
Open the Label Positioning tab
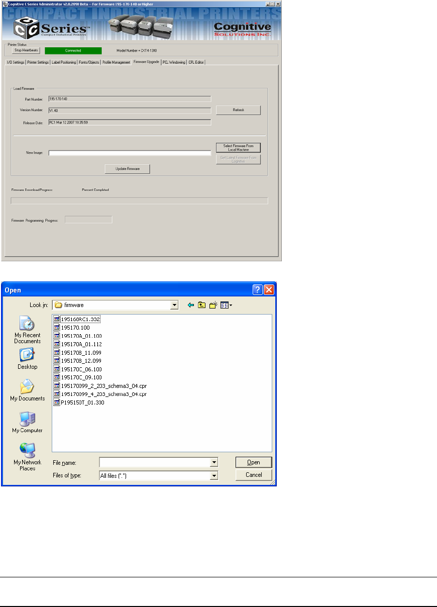click(64, 62)
